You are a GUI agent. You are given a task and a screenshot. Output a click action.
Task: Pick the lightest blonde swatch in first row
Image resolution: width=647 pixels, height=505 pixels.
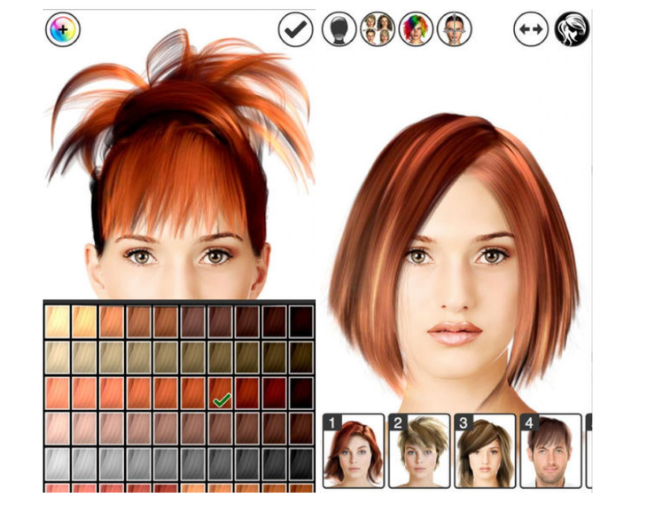click(58, 322)
